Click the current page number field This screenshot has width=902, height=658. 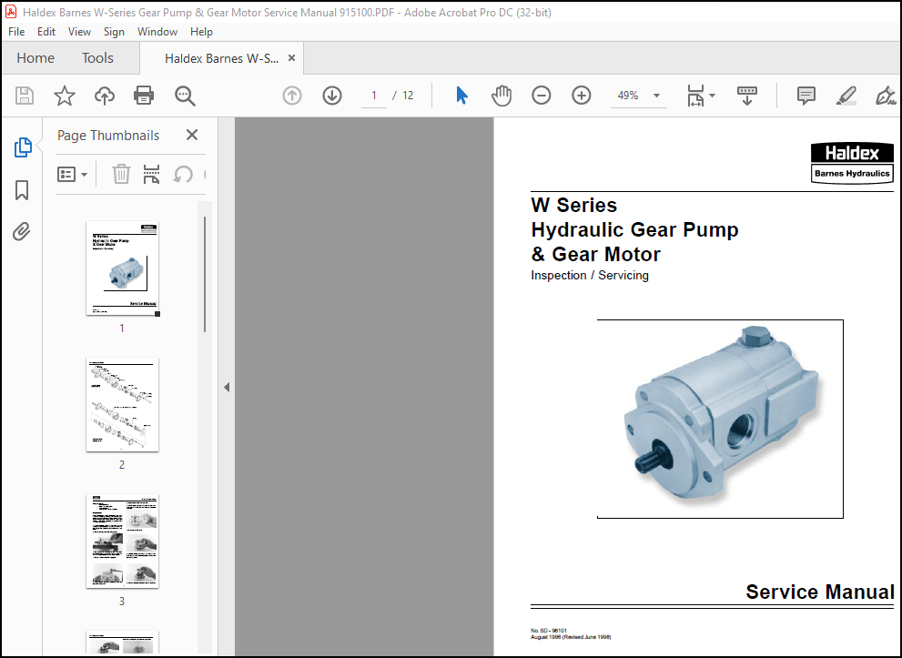coord(374,96)
